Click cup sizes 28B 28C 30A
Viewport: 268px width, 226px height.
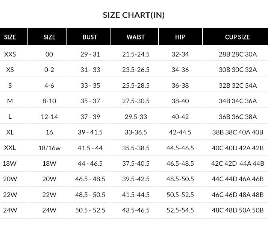(x=238, y=54)
